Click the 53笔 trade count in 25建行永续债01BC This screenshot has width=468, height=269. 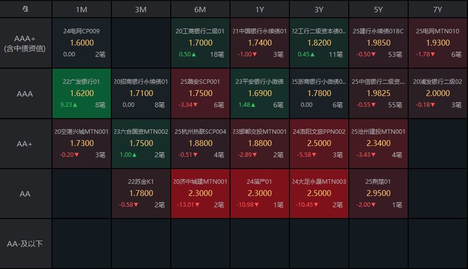click(395, 54)
